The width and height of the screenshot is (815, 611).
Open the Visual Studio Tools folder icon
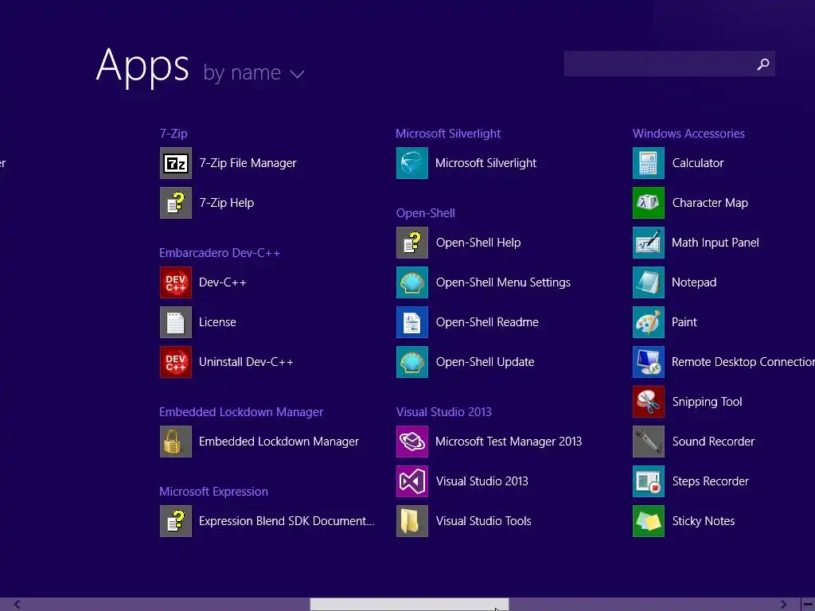pos(412,520)
